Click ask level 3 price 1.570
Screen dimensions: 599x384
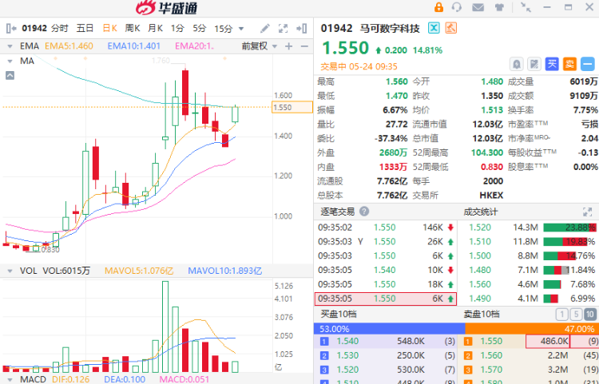coord(491,370)
